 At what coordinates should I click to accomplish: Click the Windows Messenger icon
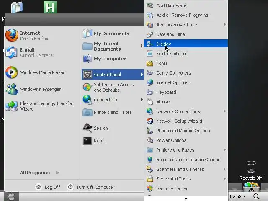[x=11, y=89]
